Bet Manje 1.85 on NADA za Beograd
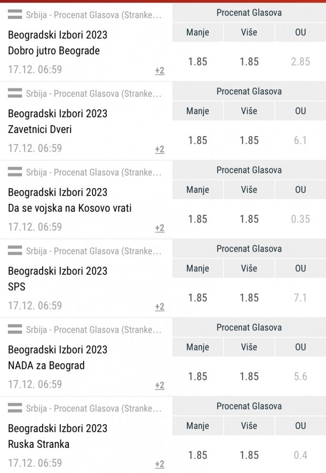 [198, 376]
